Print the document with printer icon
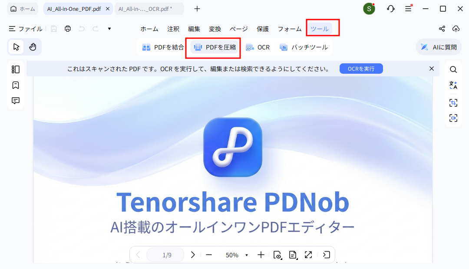Viewport: 469px width, 269px height. 68,29
